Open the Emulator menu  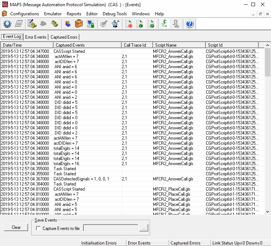(x=53, y=14)
